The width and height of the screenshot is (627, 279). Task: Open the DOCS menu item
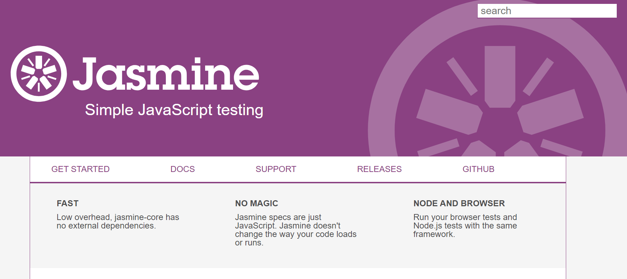point(182,169)
